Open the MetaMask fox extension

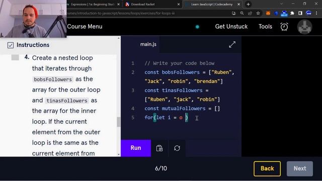268,14
